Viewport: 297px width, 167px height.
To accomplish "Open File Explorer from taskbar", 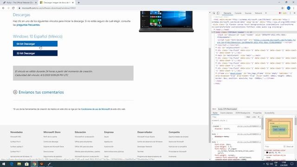I will click(x=19, y=164).
